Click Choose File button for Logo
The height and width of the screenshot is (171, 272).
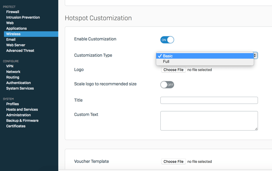(173, 70)
